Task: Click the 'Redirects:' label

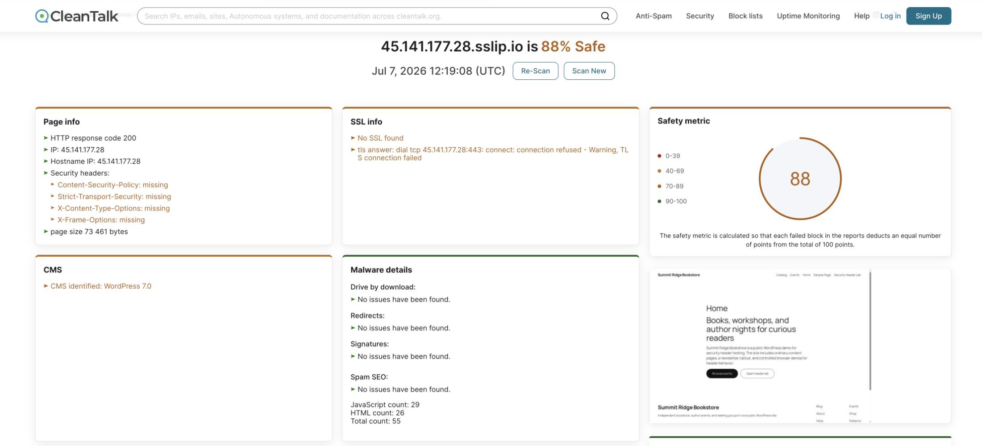Action: pos(367,315)
